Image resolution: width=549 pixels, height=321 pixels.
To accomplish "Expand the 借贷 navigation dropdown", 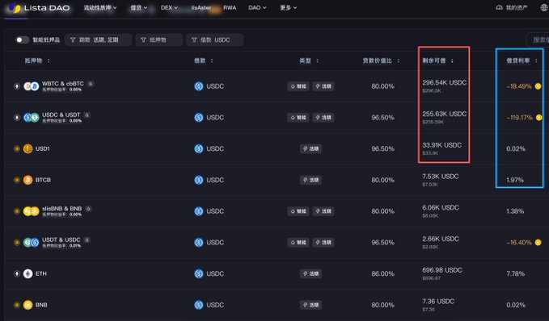I will [138, 8].
